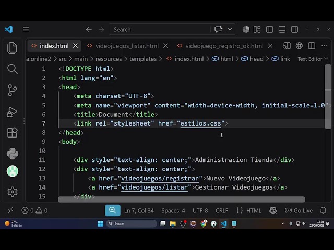Open the Text Editor dropdown
This screenshot has width=334, height=250.
[x=313, y=59]
